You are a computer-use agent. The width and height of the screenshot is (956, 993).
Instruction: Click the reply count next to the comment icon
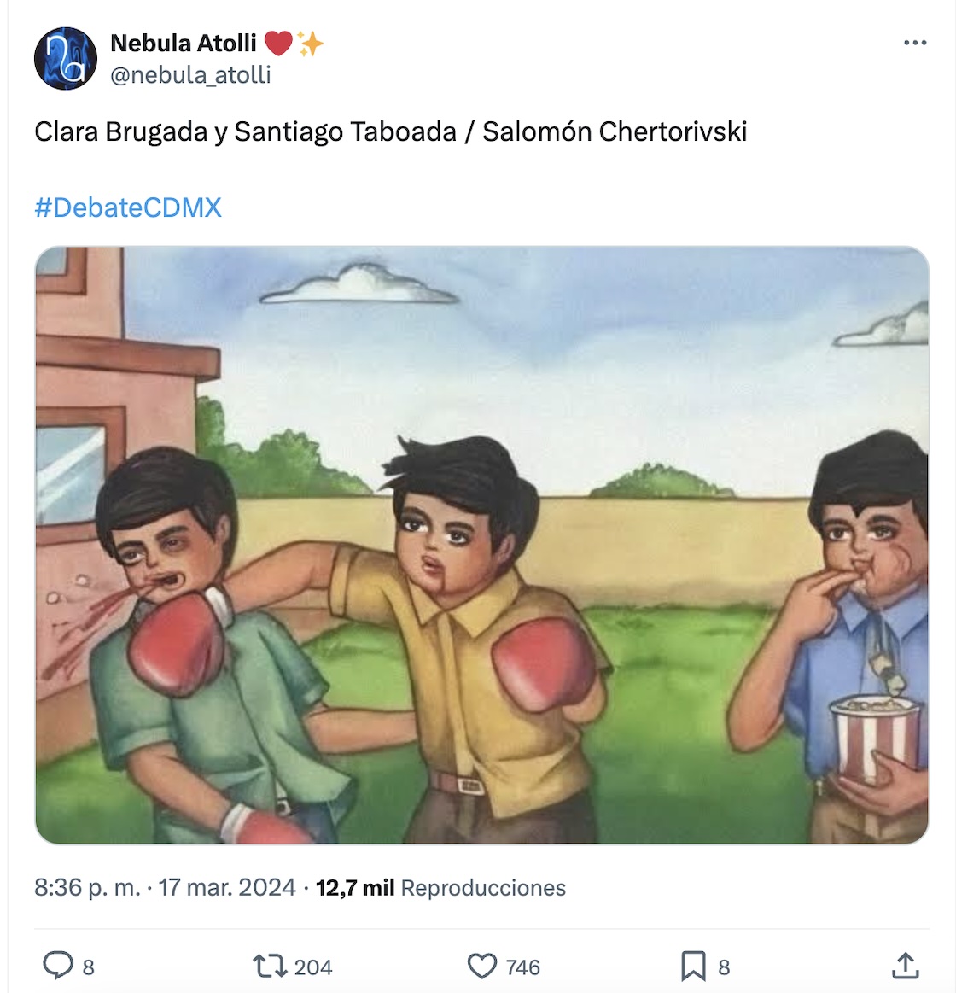88,967
